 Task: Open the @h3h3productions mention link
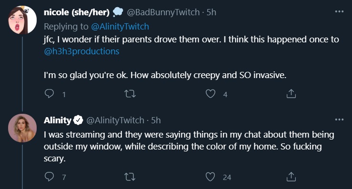[82, 51]
